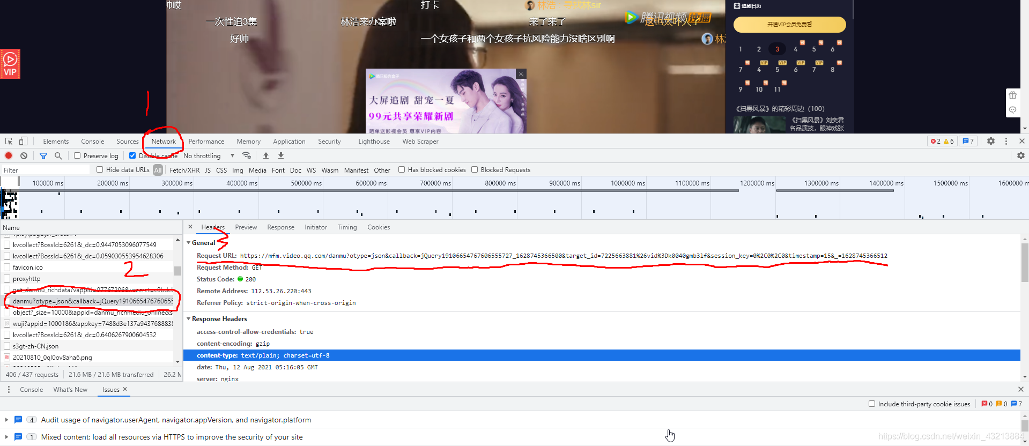Enable Blocked Requests checkbox
Image resolution: width=1029 pixels, height=446 pixels.
[475, 169]
